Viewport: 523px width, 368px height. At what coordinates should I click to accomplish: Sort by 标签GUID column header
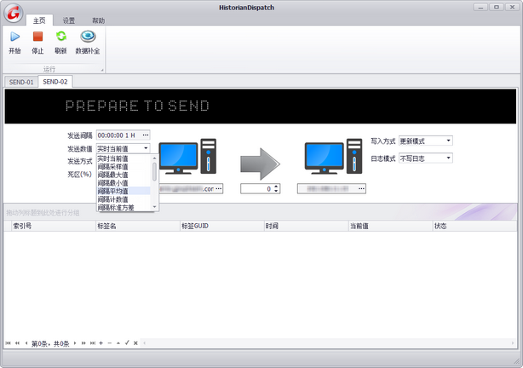(x=221, y=227)
